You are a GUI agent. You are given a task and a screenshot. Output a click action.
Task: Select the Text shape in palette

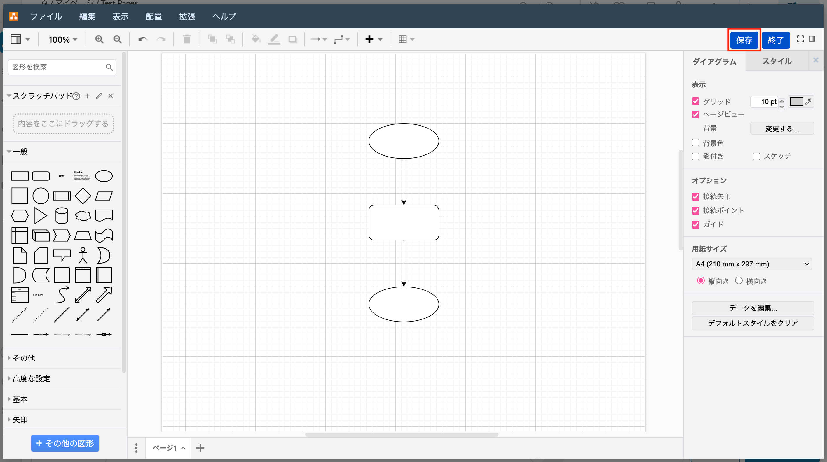click(62, 176)
